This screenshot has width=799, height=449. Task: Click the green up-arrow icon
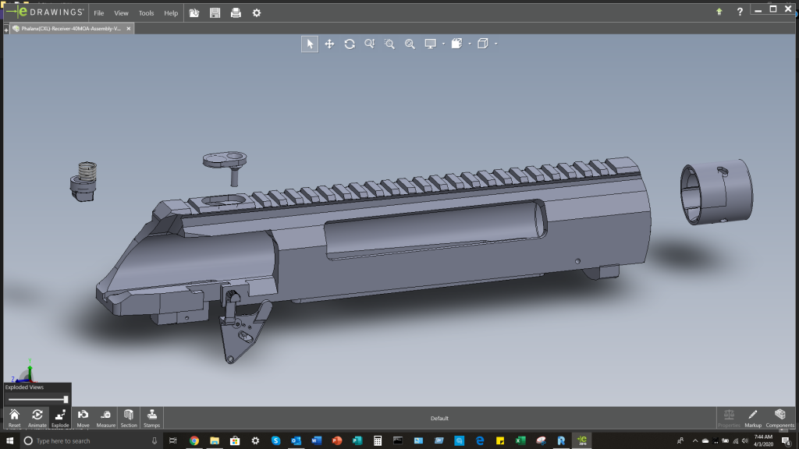(x=719, y=12)
